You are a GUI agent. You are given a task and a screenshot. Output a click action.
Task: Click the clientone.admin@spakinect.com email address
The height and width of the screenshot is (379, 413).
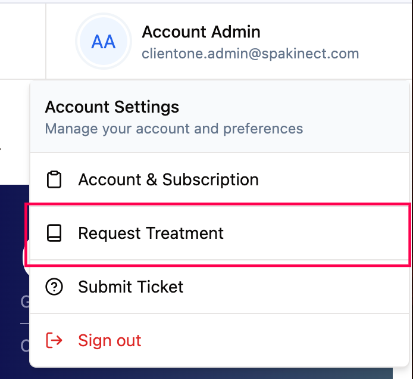250,54
